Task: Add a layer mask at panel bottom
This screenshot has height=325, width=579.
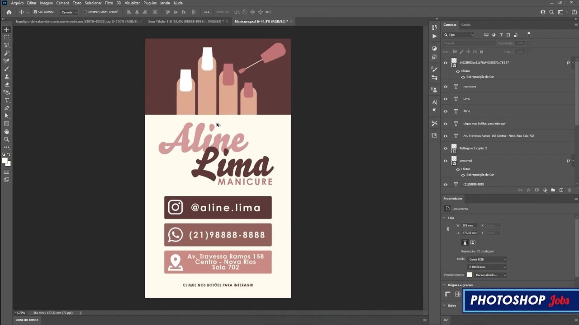Action: point(536,190)
